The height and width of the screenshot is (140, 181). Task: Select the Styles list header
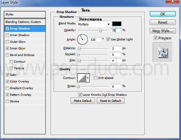point(25,15)
